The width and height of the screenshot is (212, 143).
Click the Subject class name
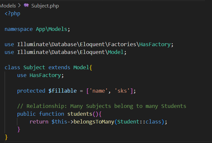(x=34, y=67)
